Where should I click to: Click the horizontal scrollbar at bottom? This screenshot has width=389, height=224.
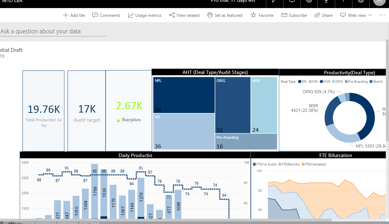pos(166,220)
